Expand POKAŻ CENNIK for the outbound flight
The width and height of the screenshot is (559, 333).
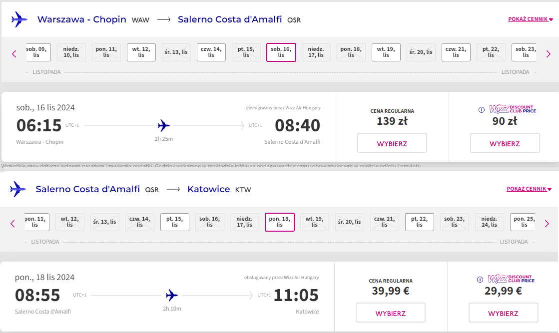531,19
